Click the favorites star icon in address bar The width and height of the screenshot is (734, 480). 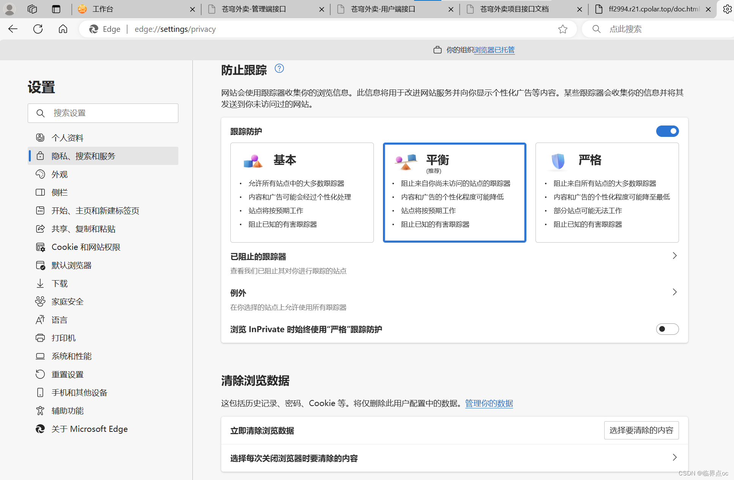tap(562, 29)
